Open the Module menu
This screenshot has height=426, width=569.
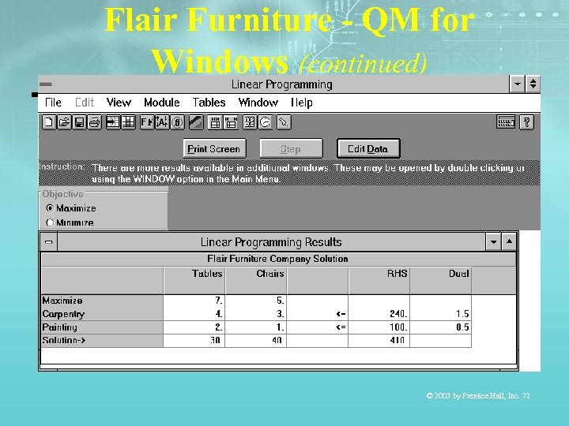coord(162,103)
